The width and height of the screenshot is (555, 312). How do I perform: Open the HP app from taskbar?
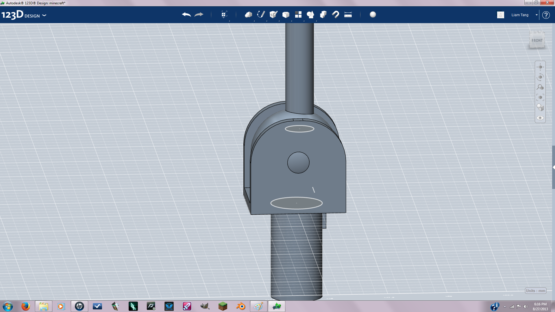(x=79, y=306)
